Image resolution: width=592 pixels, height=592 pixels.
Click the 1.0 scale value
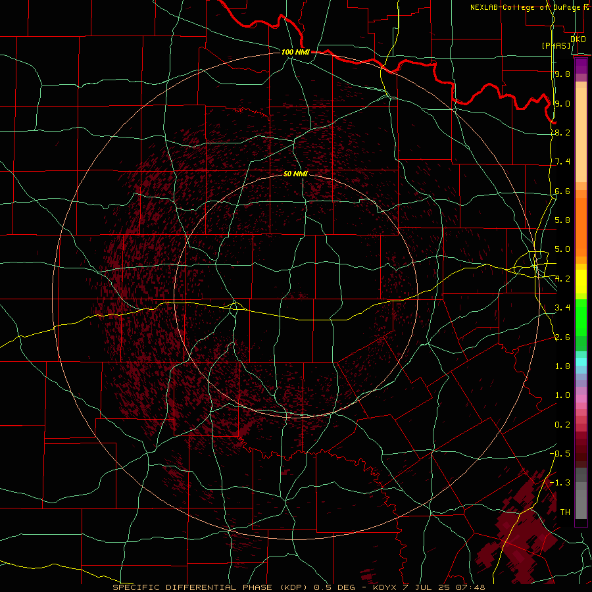pos(562,395)
